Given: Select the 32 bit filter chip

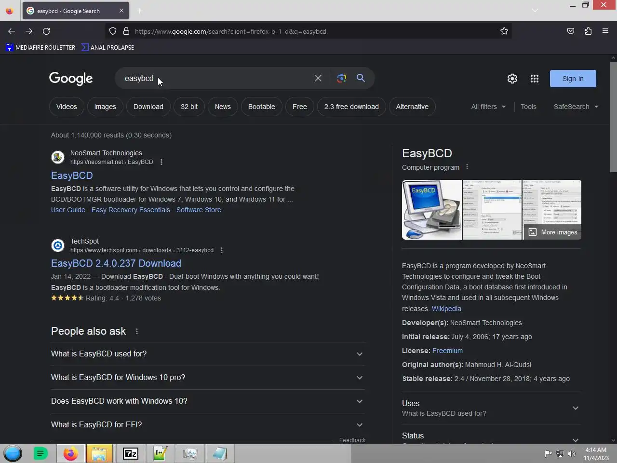Looking at the screenshot, I should [189, 107].
